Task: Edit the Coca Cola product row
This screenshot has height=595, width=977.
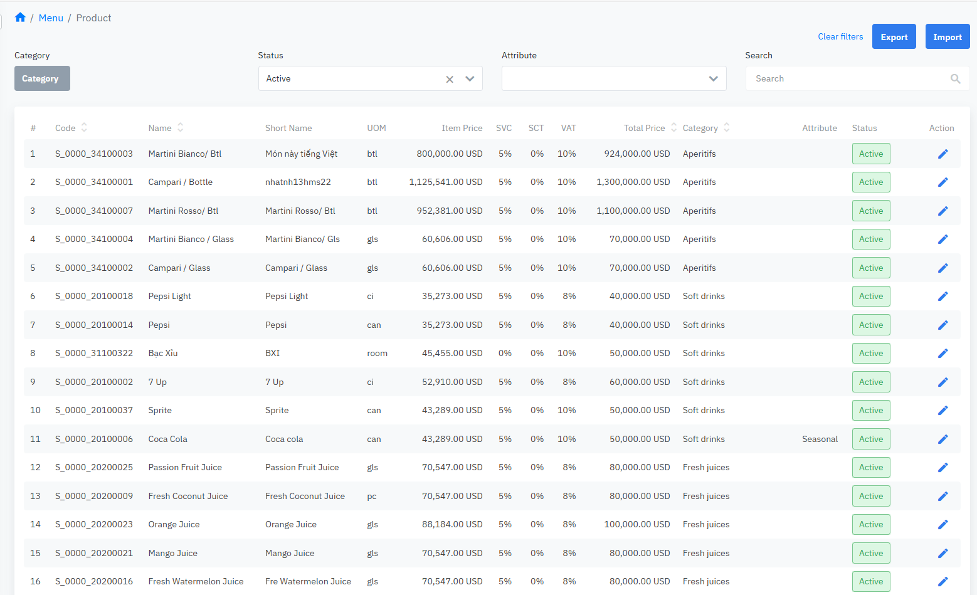Action: tap(943, 440)
